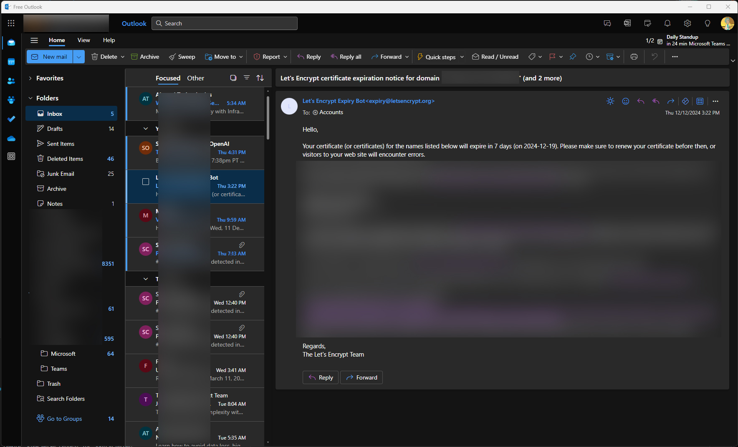This screenshot has width=738, height=447.
Task: Open the Junk Email folder
Action: 71,174
